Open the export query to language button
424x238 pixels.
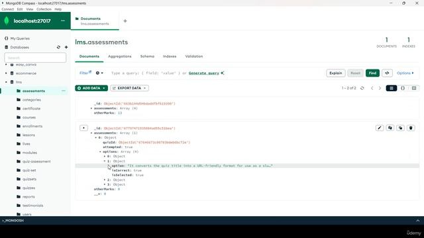point(387,73)
